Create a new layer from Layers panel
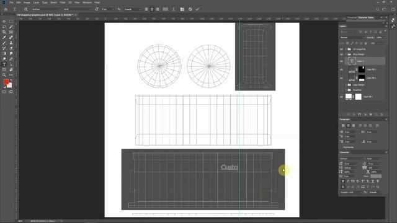This screenshot has height=223, width=397. (x=377, y=115)
